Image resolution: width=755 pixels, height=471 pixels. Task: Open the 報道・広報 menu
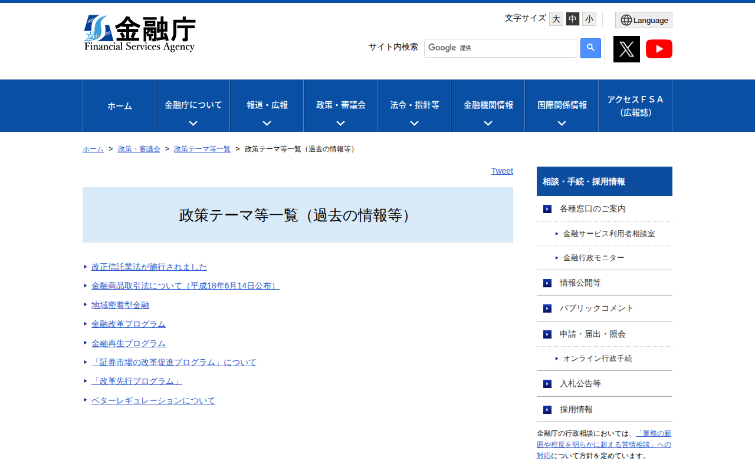tap(267, 105)
